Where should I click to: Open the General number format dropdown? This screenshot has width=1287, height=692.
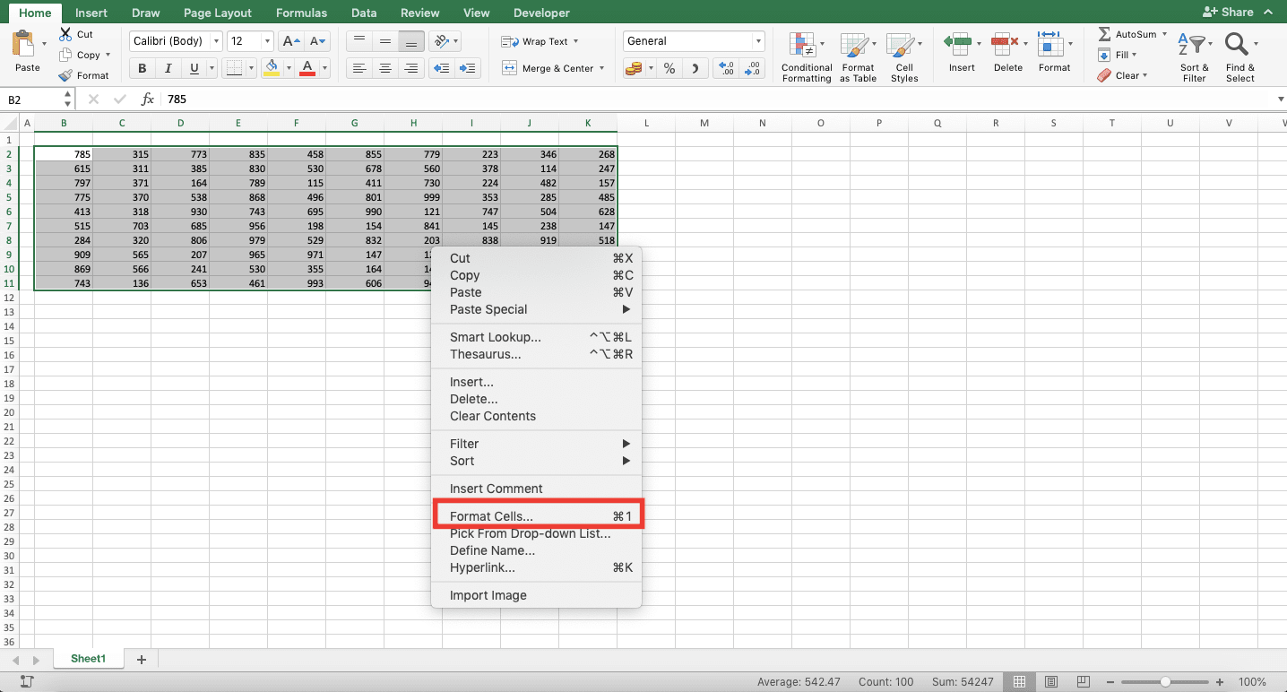[756, 40]
